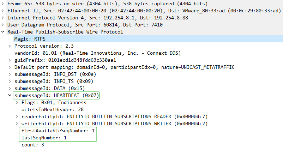Collapse Real-Time Publish-Subscribe Wire Protocol section
This screenshot has width=283, height=151.
[3, 32]
